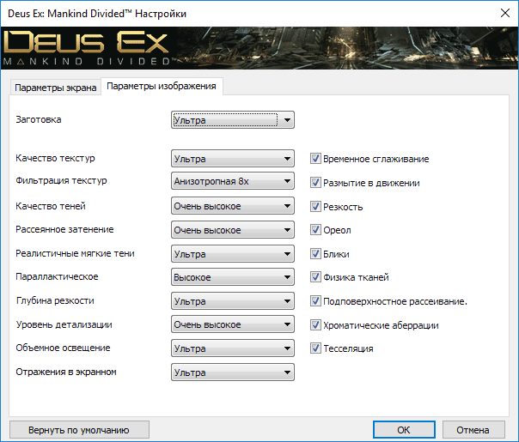Uncheck Подповерхностное рассеивание checkbox
519x442 pixels.
tap(315, 301)
